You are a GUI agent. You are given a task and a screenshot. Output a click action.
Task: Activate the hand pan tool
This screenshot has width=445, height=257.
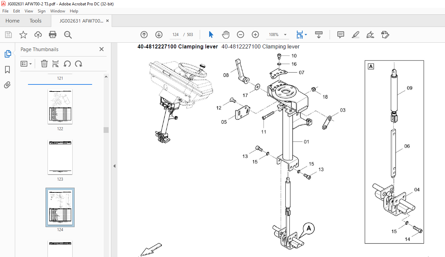(x=226, y=35)
